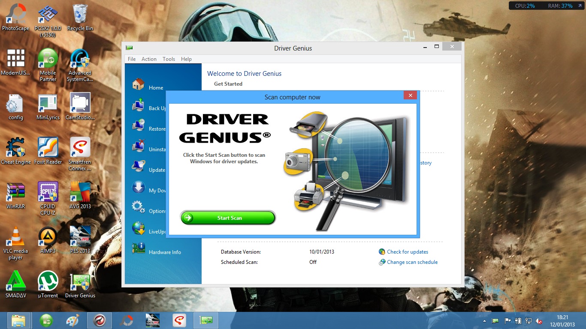Select the WinRAR desktop shortcut
Image resolution: width=586 pixels, height=329 pixels.
point(16,196)
